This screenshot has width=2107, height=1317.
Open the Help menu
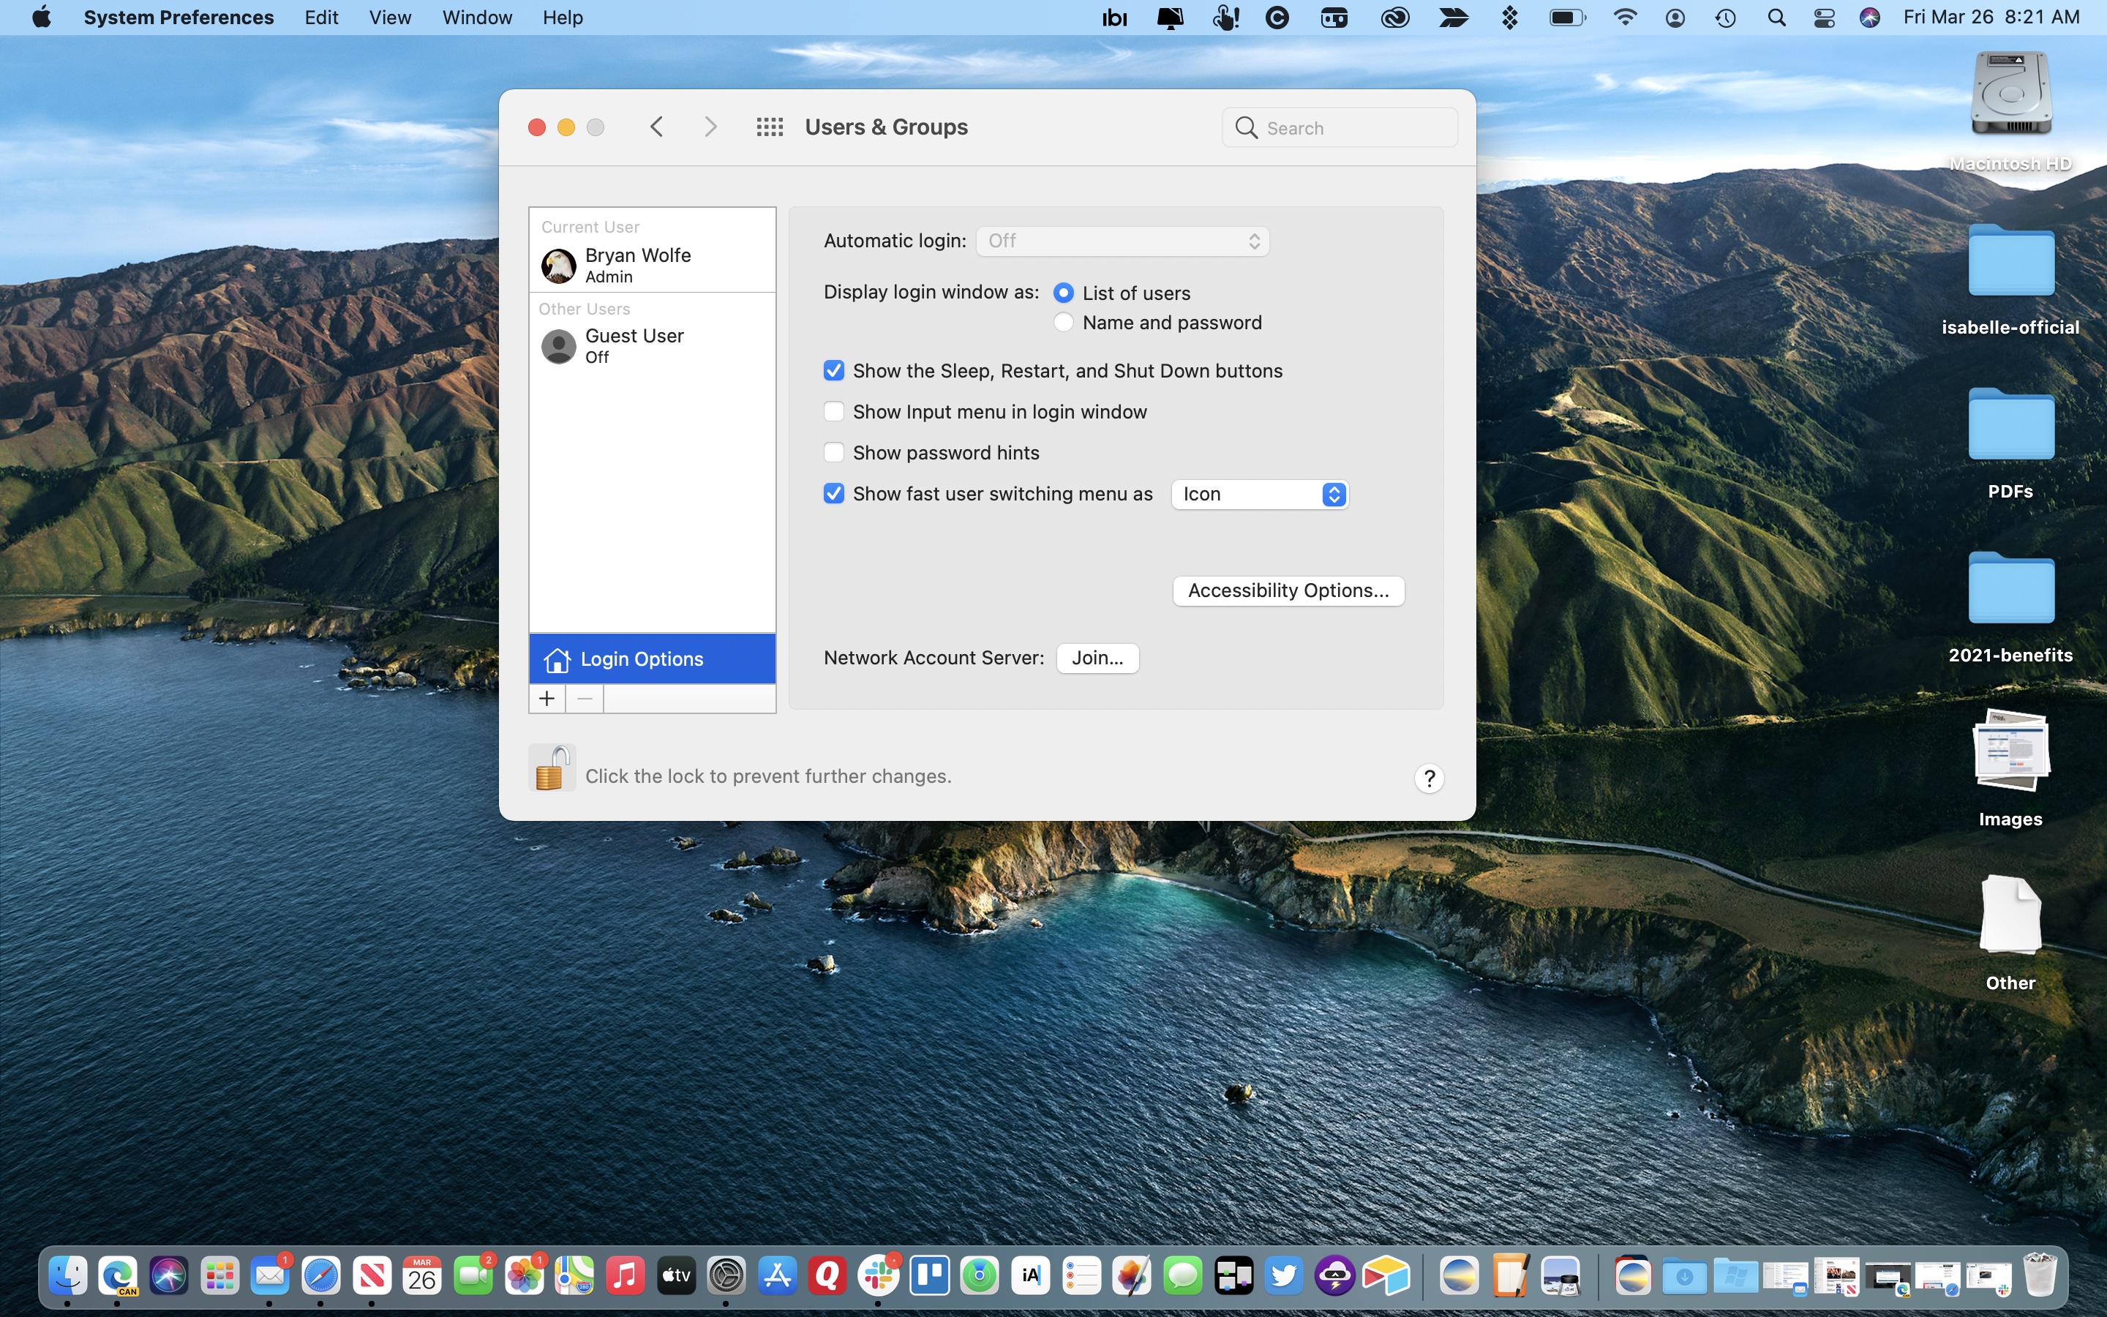pos(563,18)
